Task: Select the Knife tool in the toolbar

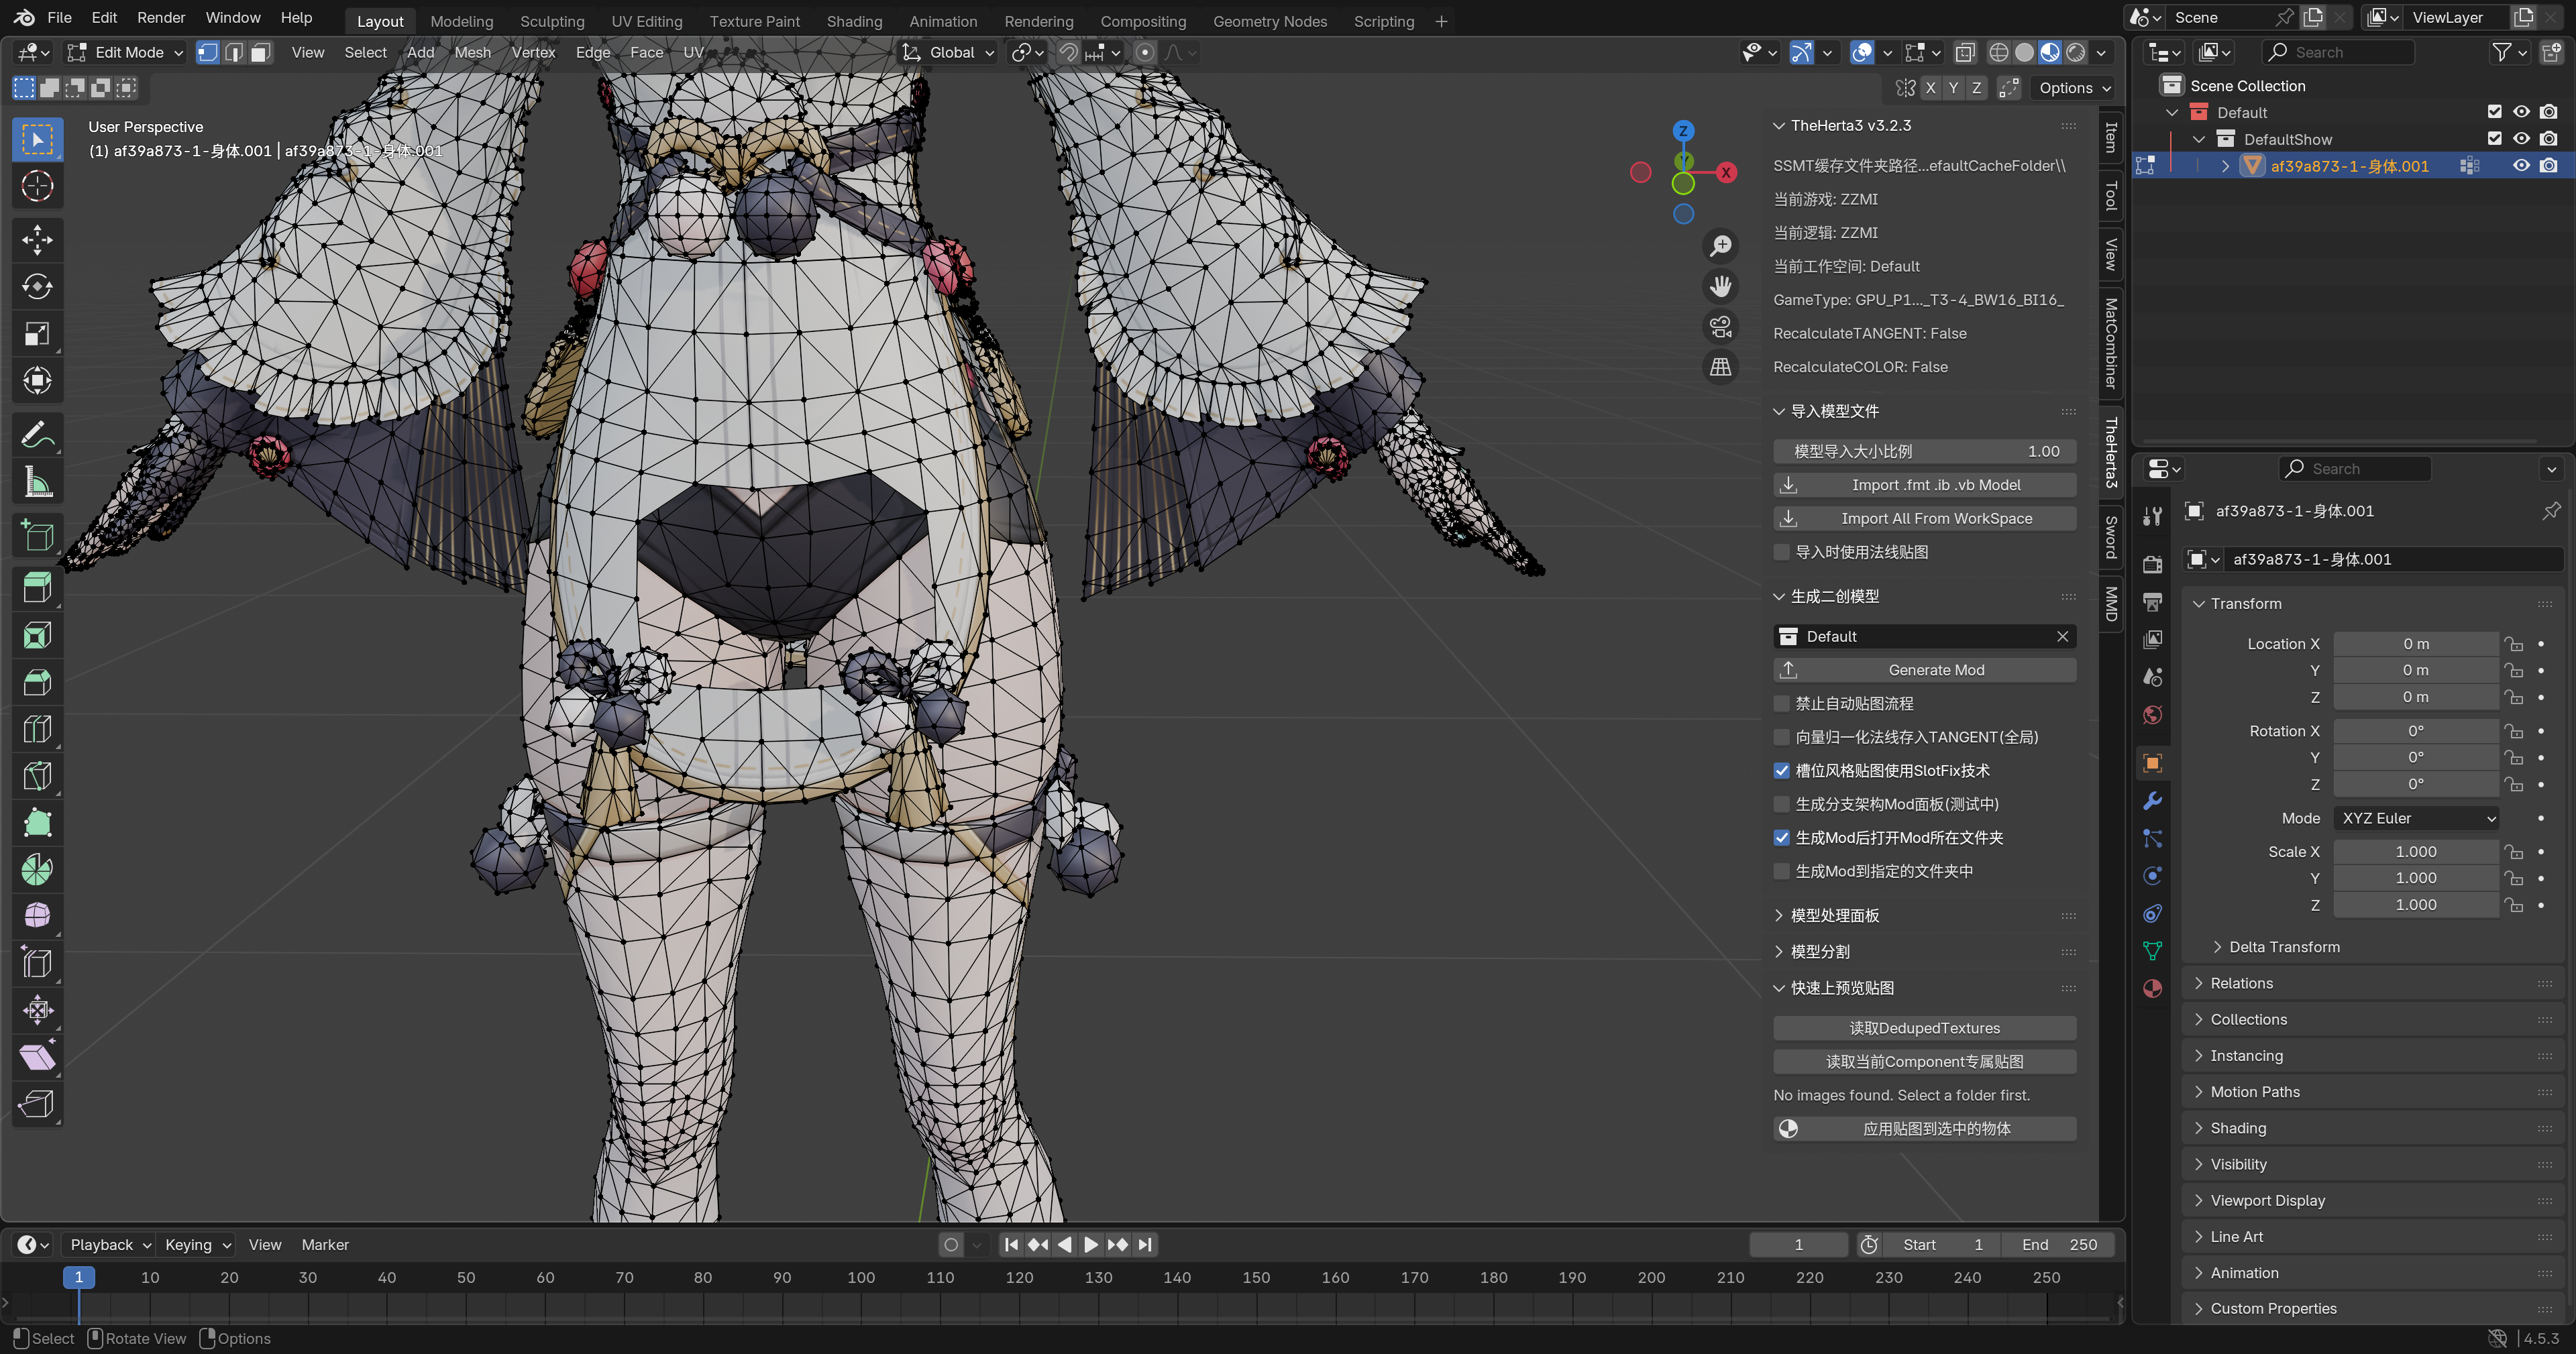Action: coord(37,776)
